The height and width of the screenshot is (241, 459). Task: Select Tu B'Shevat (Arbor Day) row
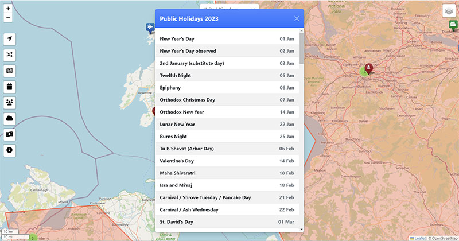(x=227, y=149)
